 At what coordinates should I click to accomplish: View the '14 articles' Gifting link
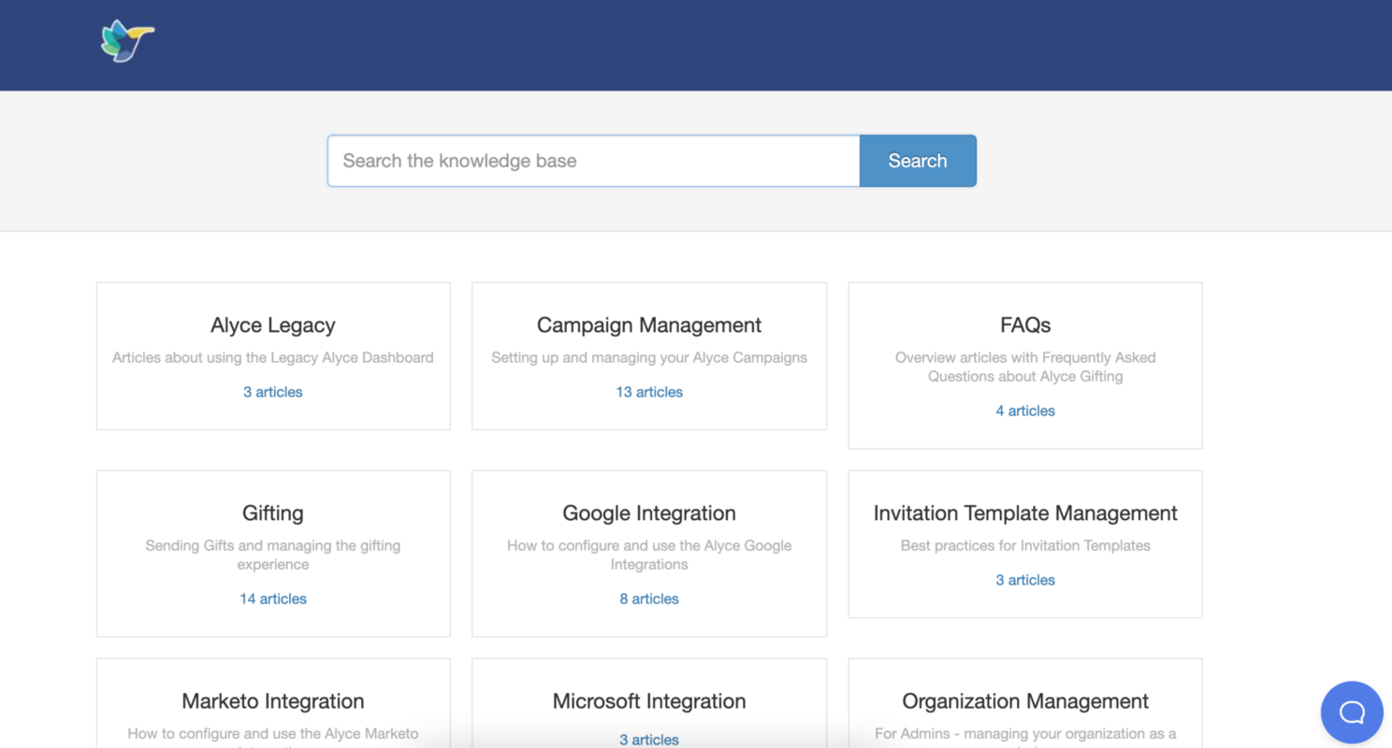pyautogui.click(x=273, y=598)
